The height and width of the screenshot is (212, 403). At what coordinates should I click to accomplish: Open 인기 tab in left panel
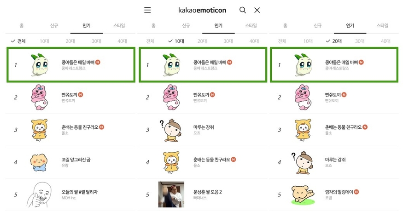click(x=86, y=26)
